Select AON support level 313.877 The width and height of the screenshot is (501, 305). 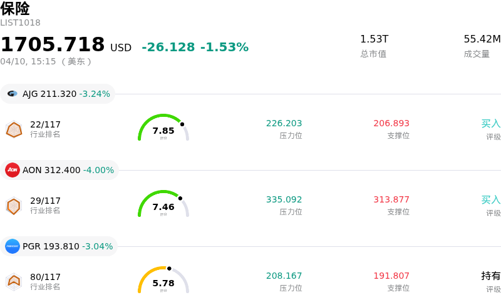pyautogui.click(x=391, y=200)
